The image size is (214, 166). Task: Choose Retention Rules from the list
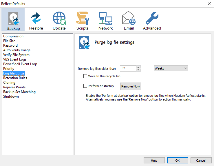tap(15, 78)
